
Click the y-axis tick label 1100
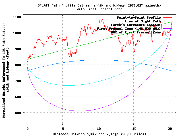pos(17,17)
